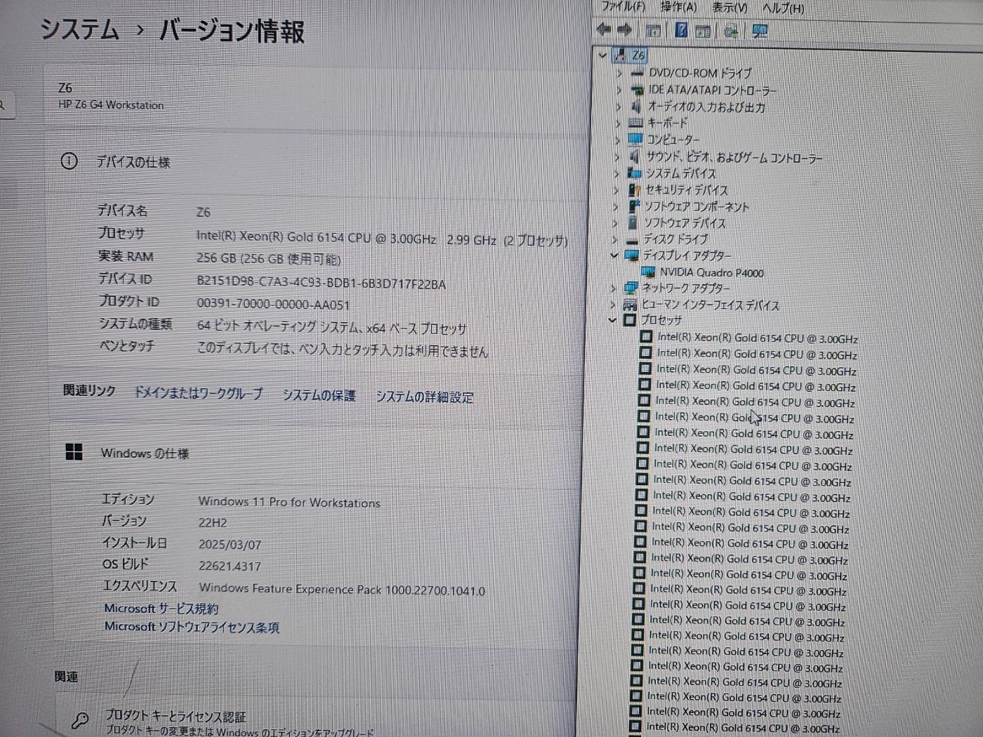This screenshot has height=737, width=983.
Task: Click the HP Z6 G4 Workstation label
Action: tap(111, 105)
